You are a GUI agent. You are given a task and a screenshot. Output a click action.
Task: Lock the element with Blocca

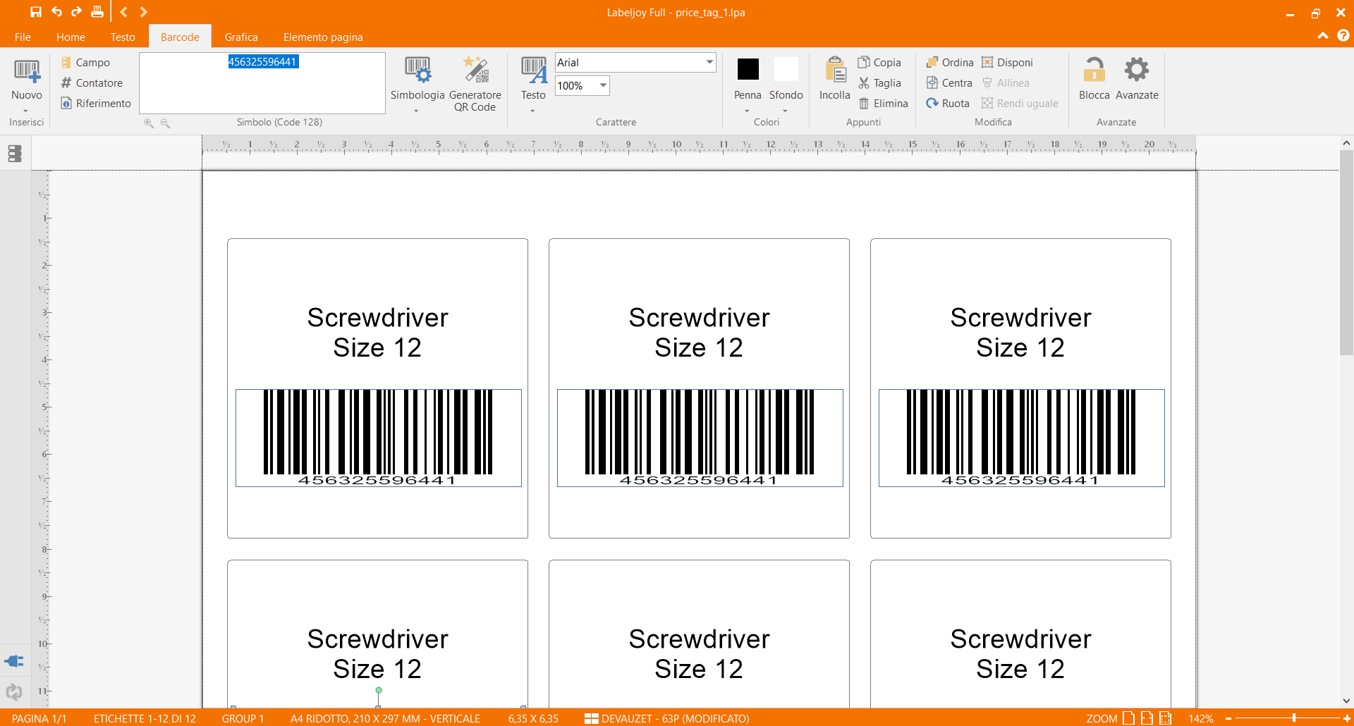coord(1094,79)
